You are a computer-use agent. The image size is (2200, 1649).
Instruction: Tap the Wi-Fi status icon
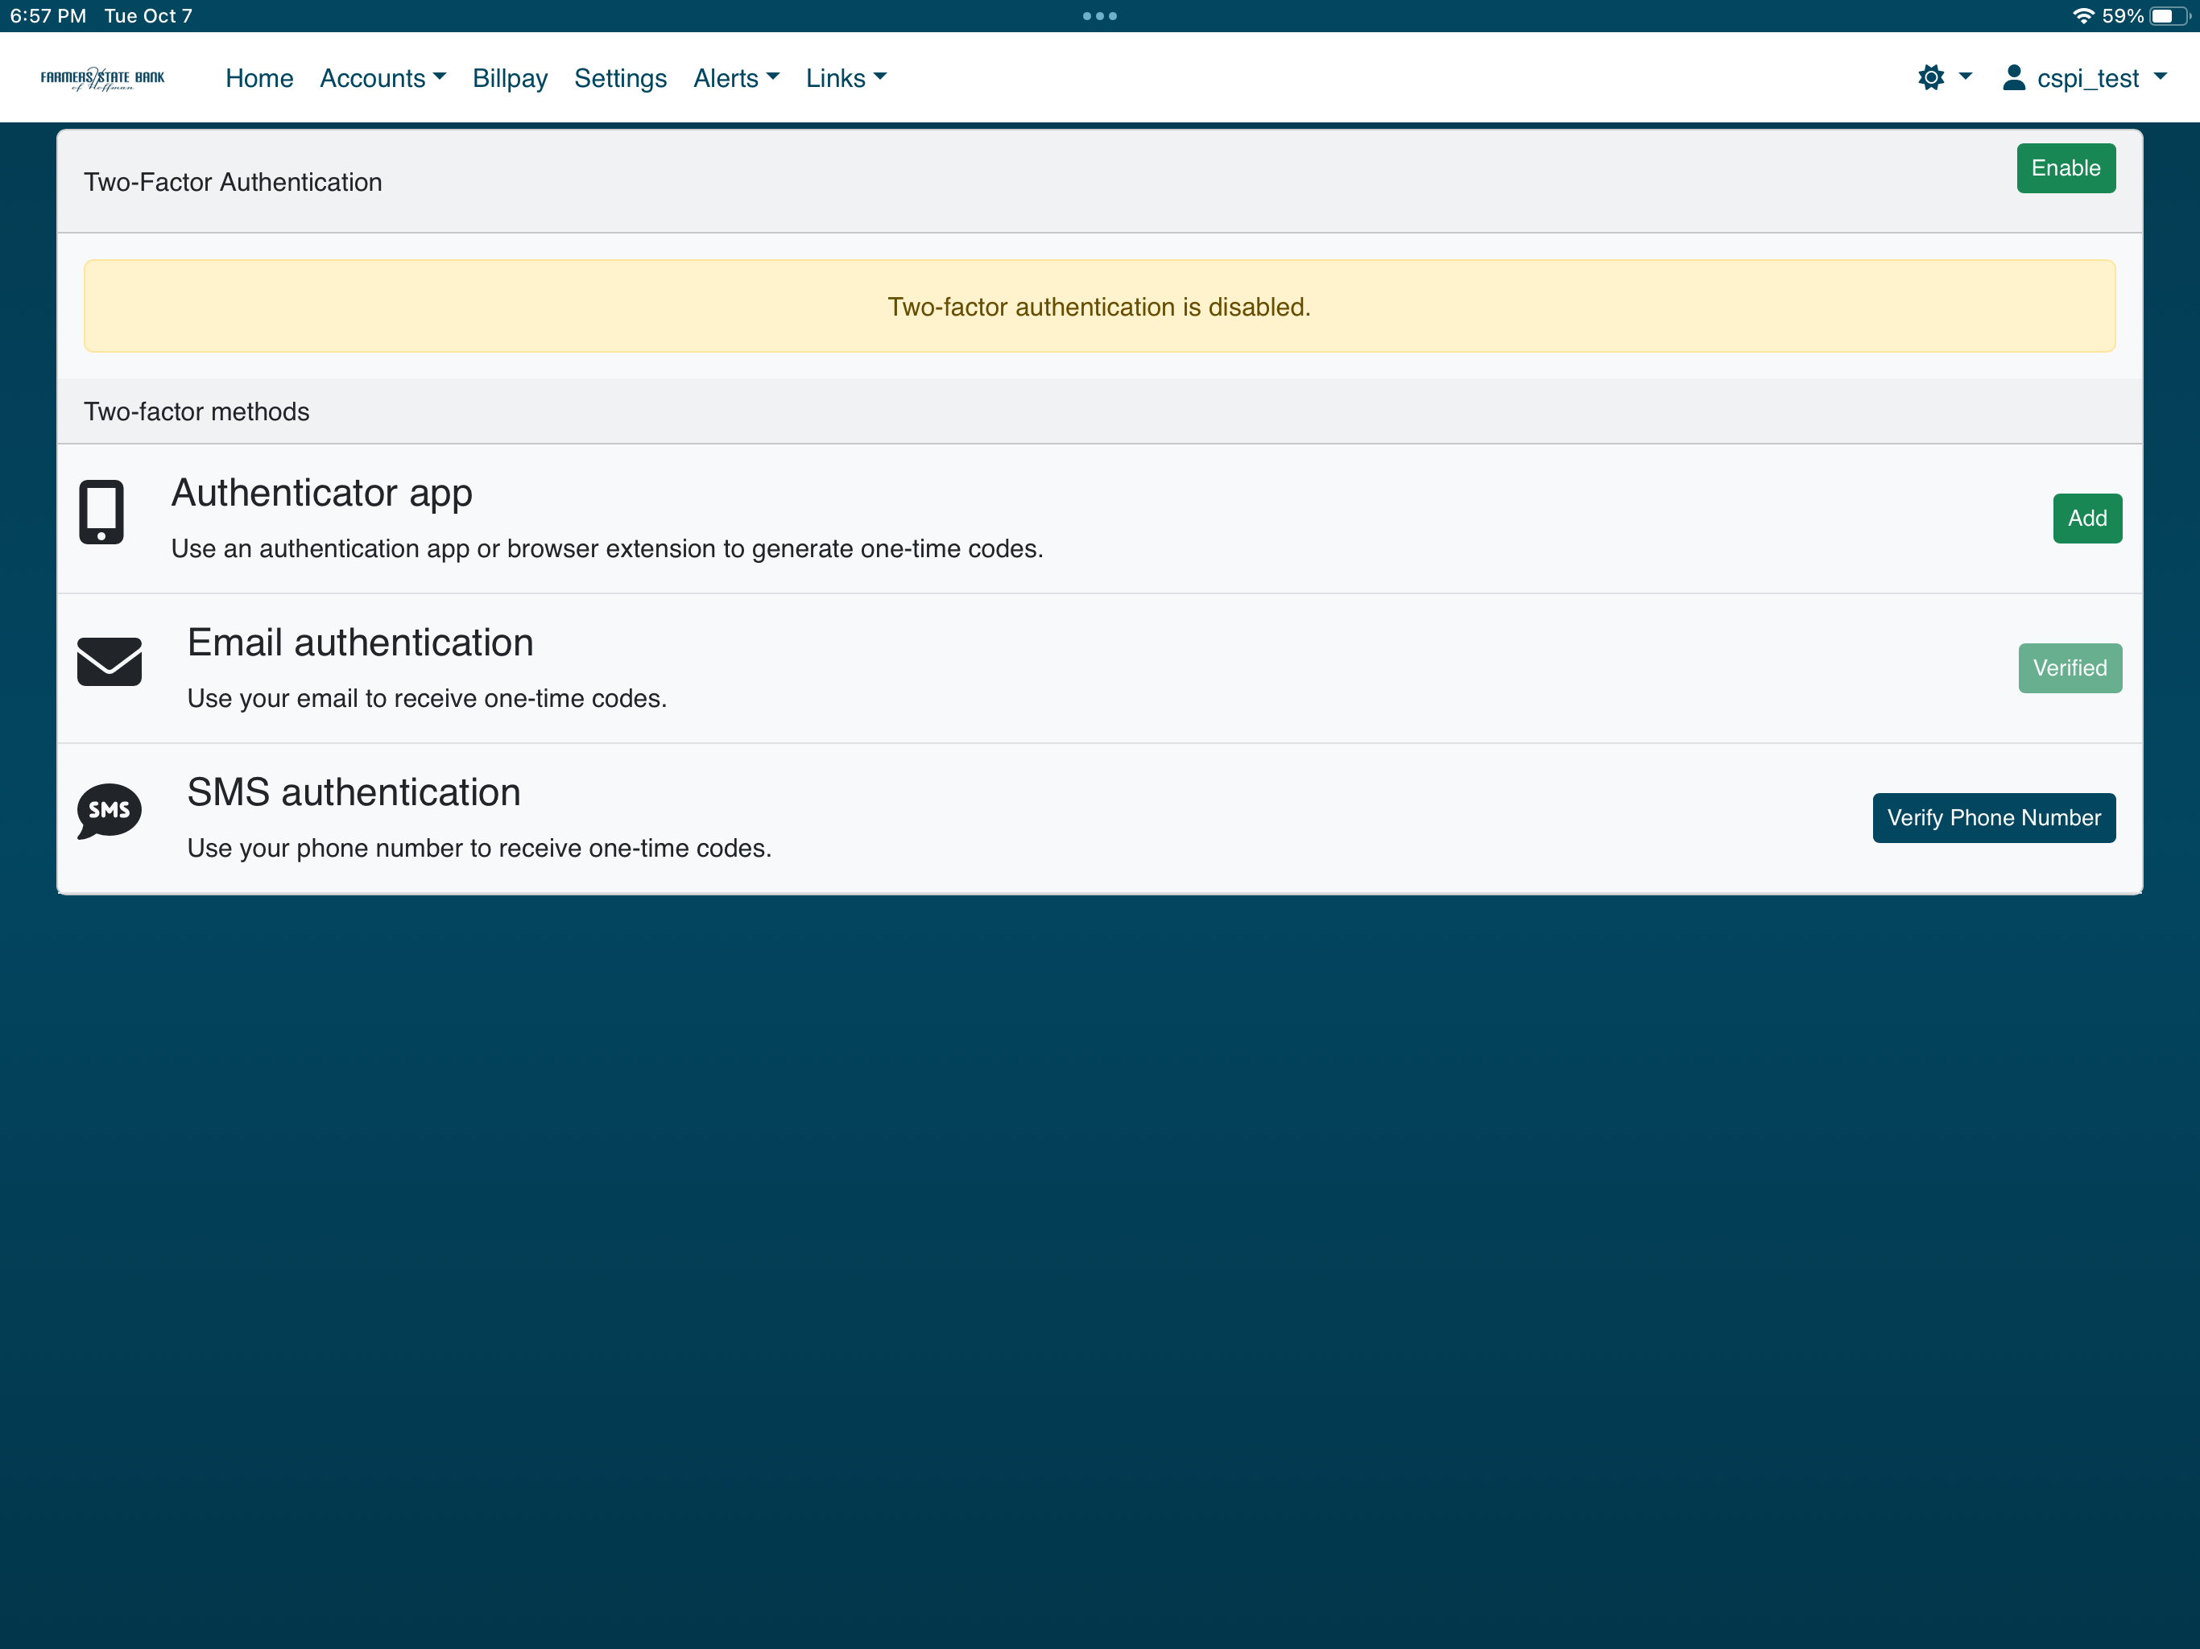2082,16
